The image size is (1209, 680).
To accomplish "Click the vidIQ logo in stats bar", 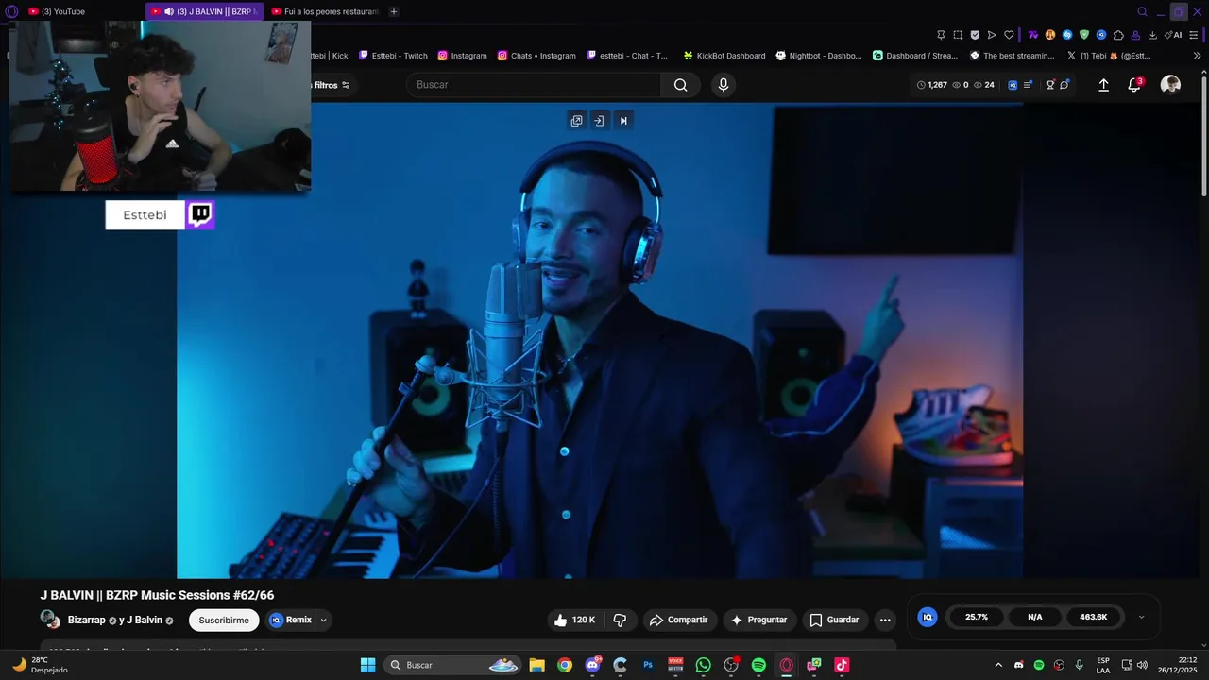I will [x=928, y=617].
